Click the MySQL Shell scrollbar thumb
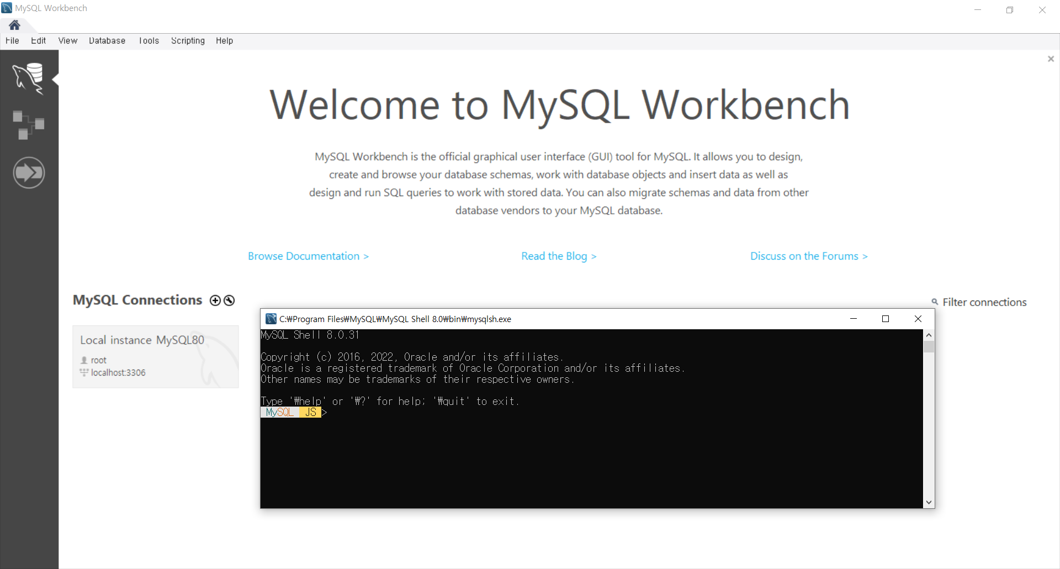 (929, 347)
